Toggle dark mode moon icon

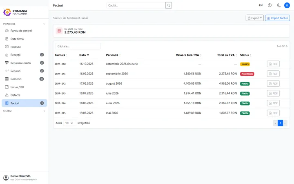(279, 5)
